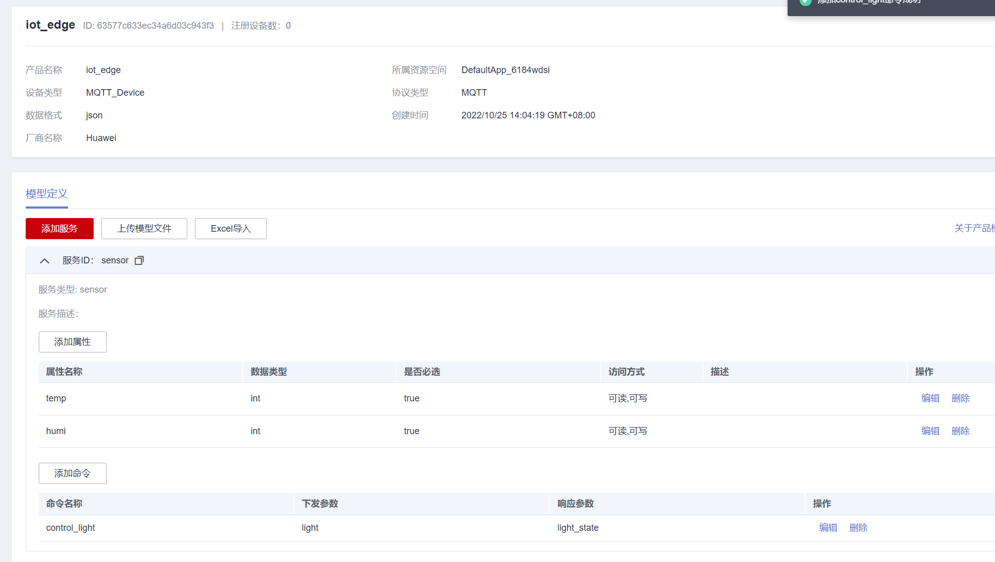Click the red 添加服务 button

click(x=59, y=229)
